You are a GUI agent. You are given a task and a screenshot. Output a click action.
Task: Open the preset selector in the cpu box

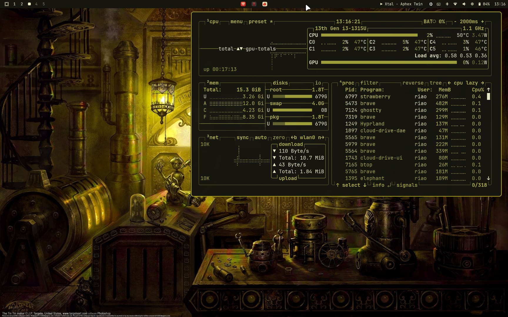258,21
